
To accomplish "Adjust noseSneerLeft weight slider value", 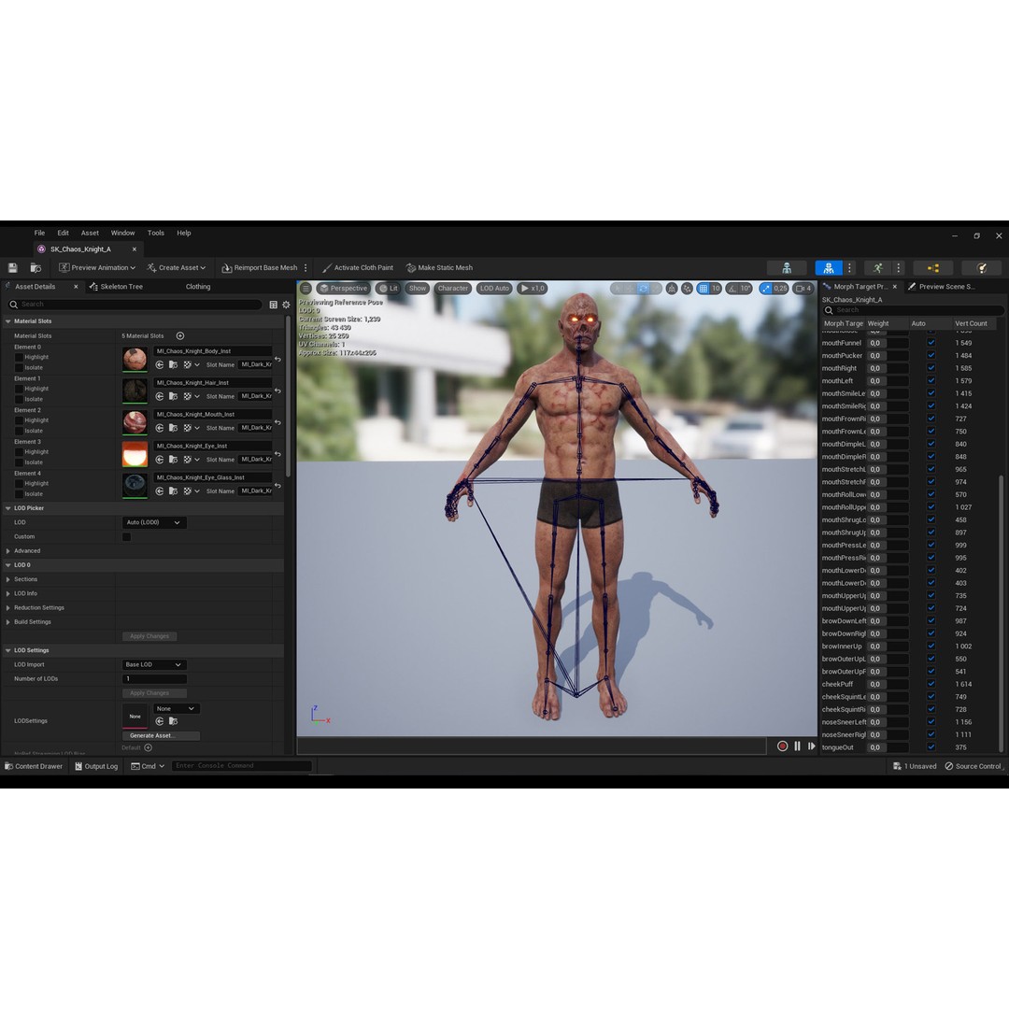I will tap(888, 722).
